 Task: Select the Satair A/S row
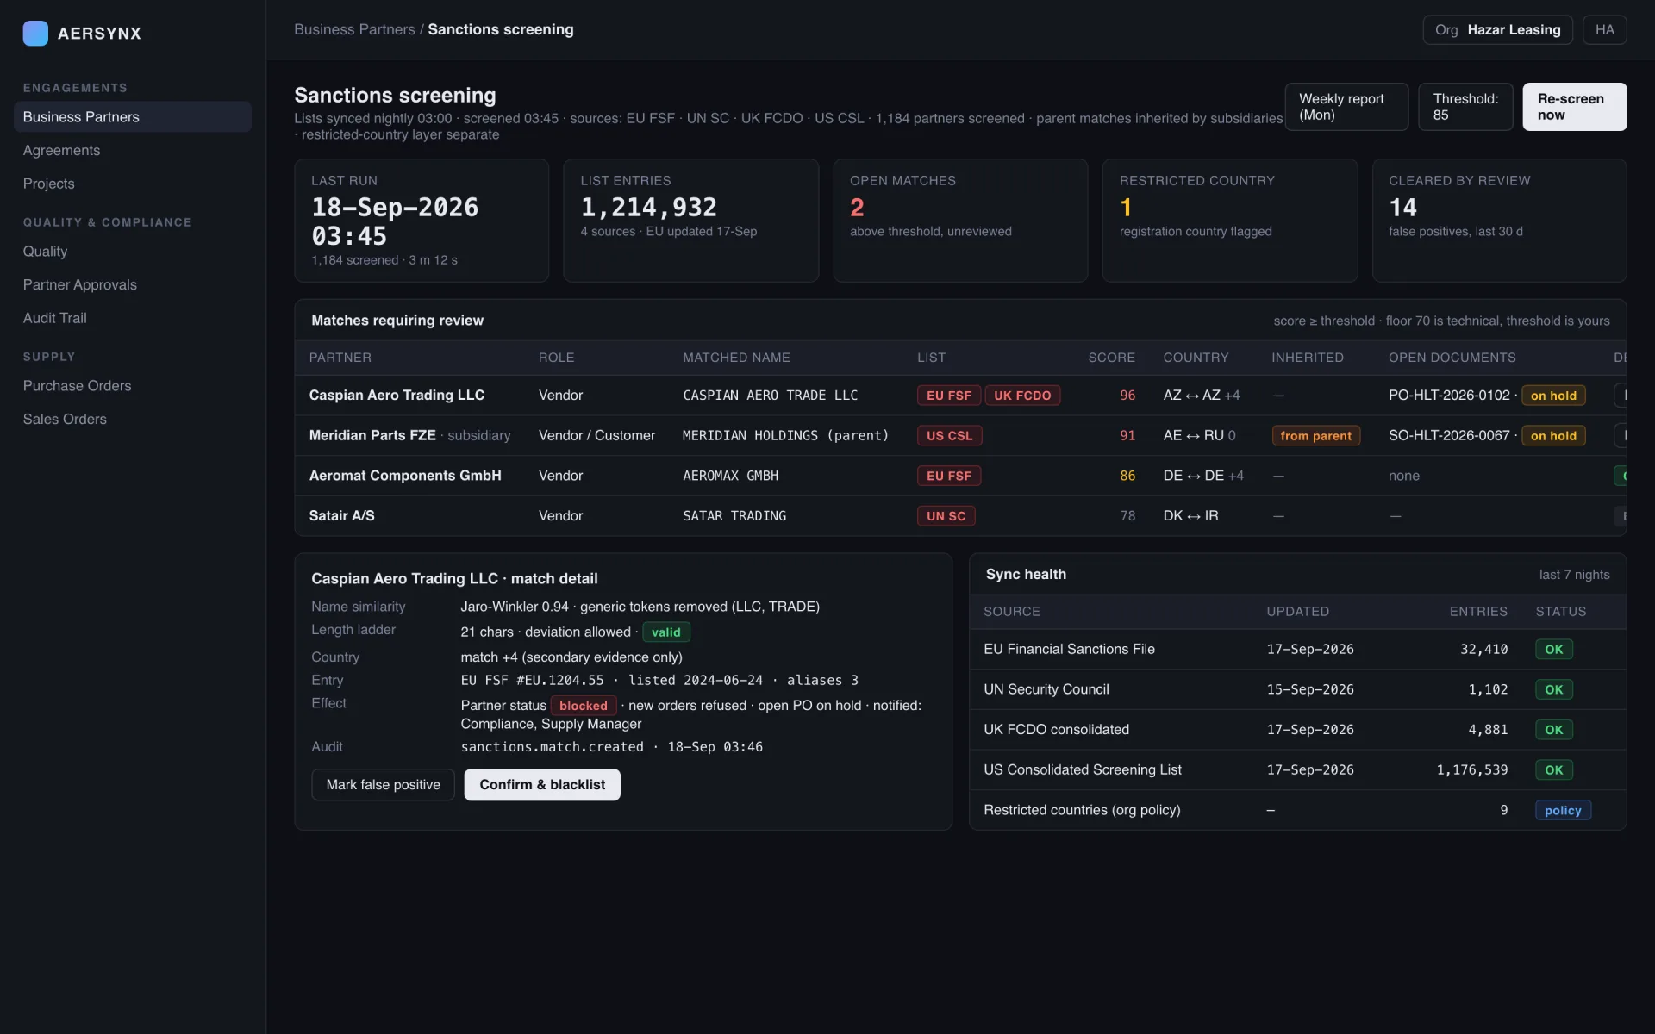point(960,515)
